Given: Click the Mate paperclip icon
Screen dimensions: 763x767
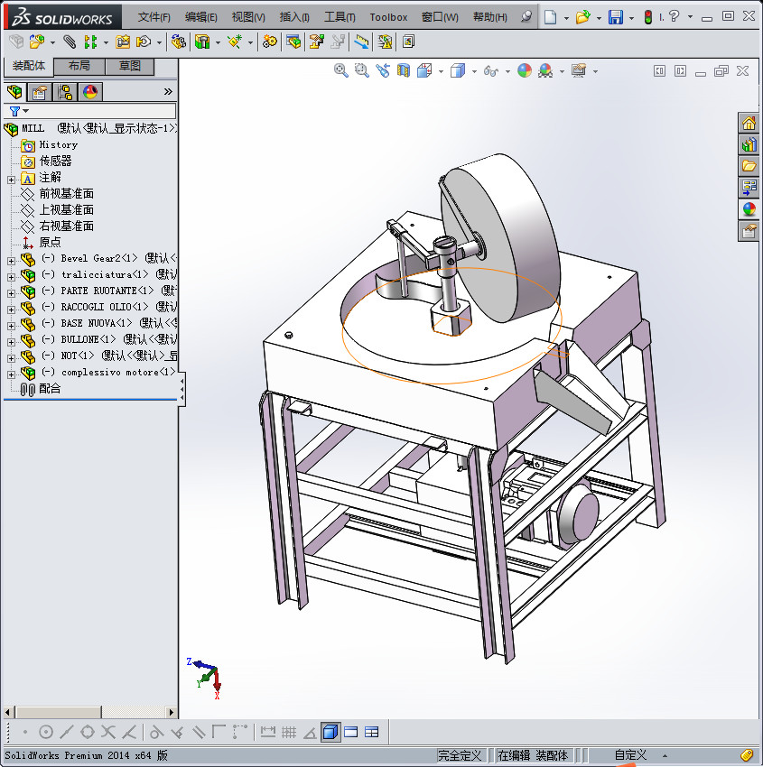Looking at the screenshot, I should pyautogui.click(x=70, y=42).
